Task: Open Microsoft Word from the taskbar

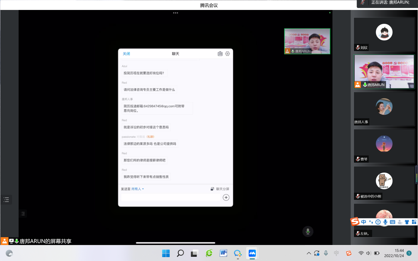Action: click(x=223, y=253)
